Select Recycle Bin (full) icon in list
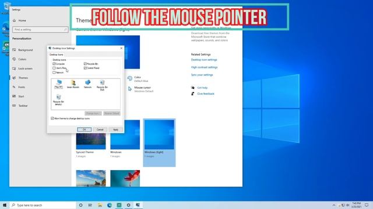This screenshot has width=373, height=209. (102, 85)
